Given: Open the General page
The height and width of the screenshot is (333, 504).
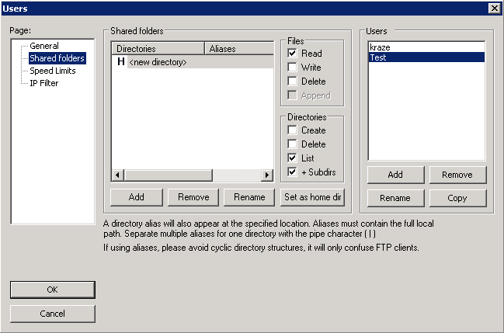Looking at the screenshot, I should pos(43,46).
